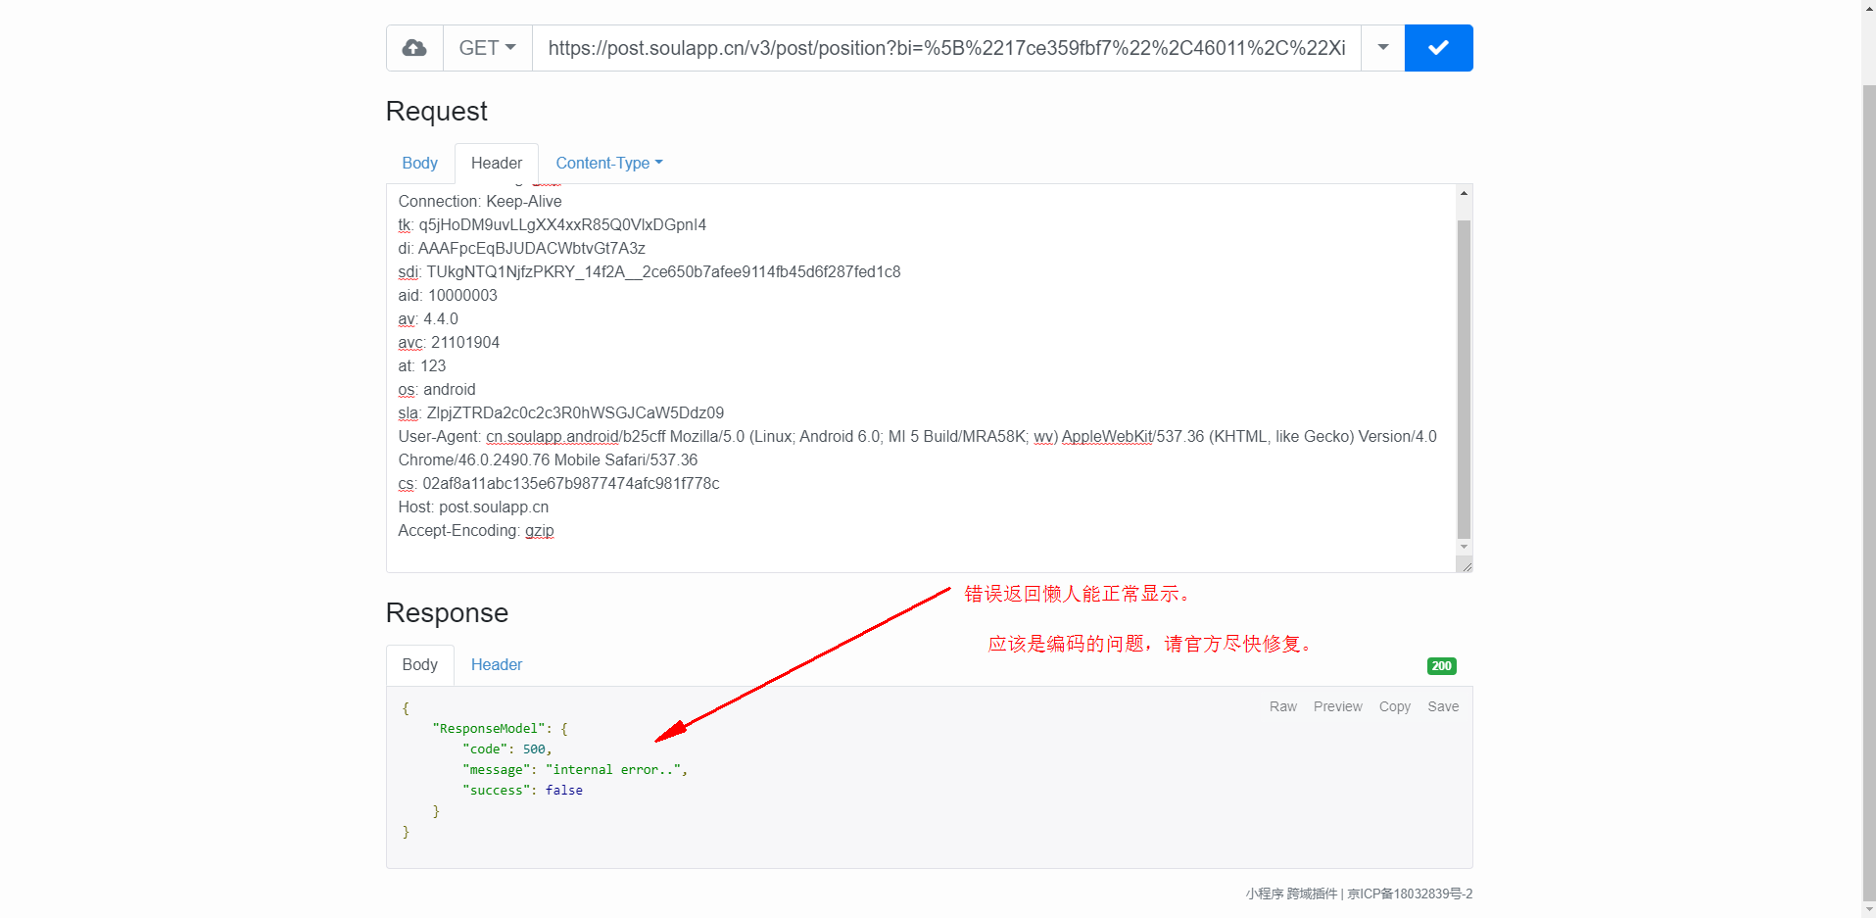Click the header textarea scrollbar thumb
The image size is (1876, 918).
[1464, 379]
